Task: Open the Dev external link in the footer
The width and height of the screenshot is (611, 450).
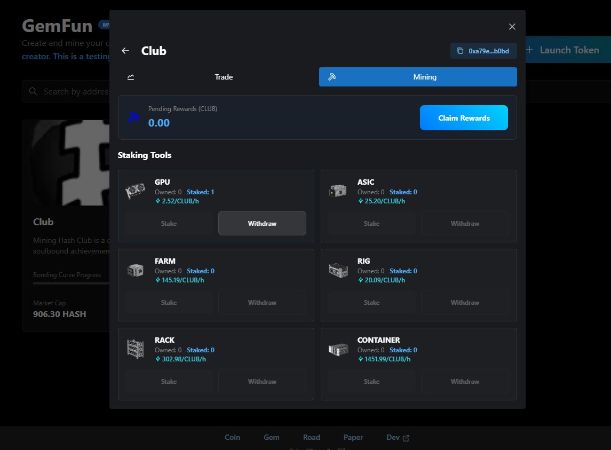Action: pyautogui.click(x=397, y=437)
